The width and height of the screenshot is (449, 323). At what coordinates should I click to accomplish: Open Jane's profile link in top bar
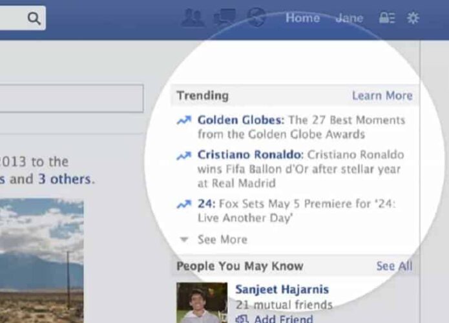click(x=350, y=18)
